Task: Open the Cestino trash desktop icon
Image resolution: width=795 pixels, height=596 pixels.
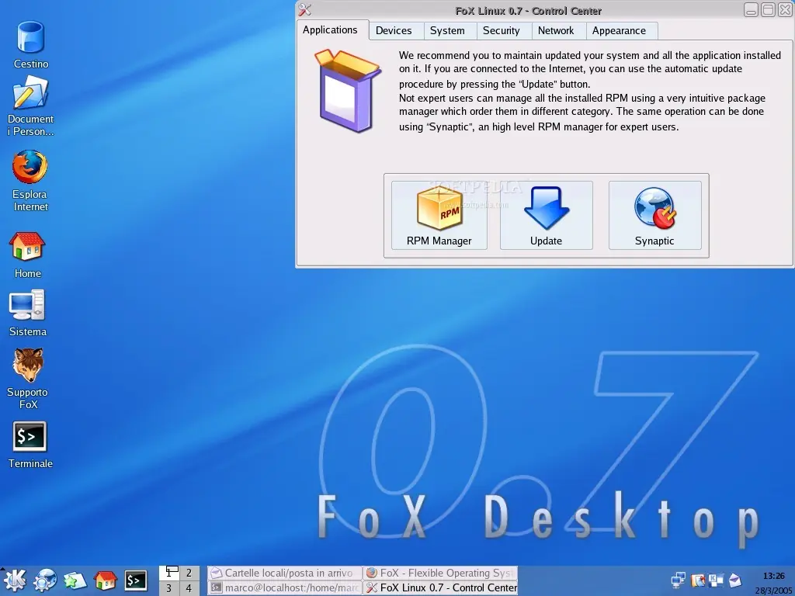Action: [31, 44]
